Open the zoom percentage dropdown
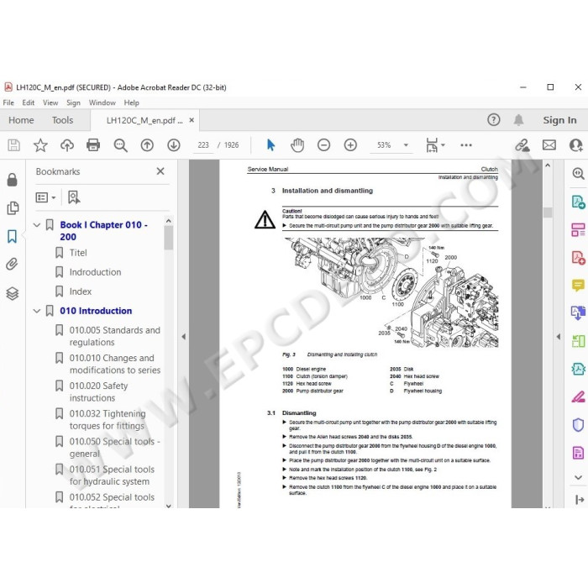The width and height of the screenshot is (588, 588). click(406, 145)
